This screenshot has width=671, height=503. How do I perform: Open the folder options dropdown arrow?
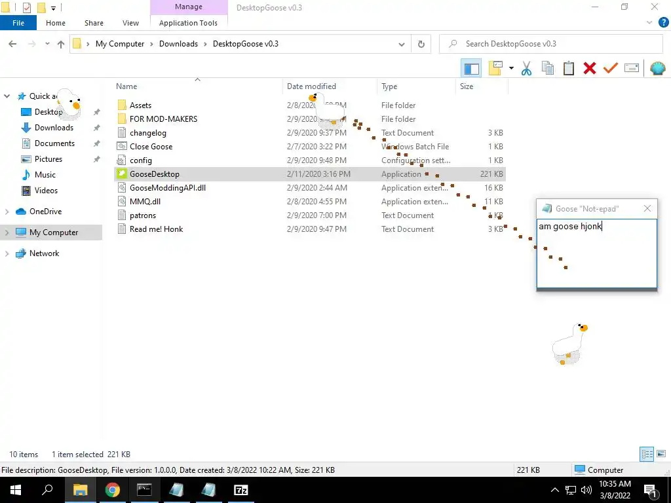click(511, 68)
